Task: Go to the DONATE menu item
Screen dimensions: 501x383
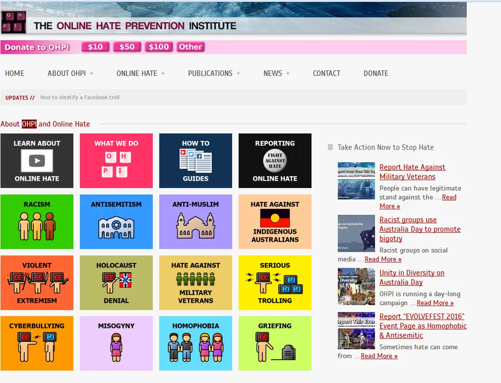Action: coord(376,73)
